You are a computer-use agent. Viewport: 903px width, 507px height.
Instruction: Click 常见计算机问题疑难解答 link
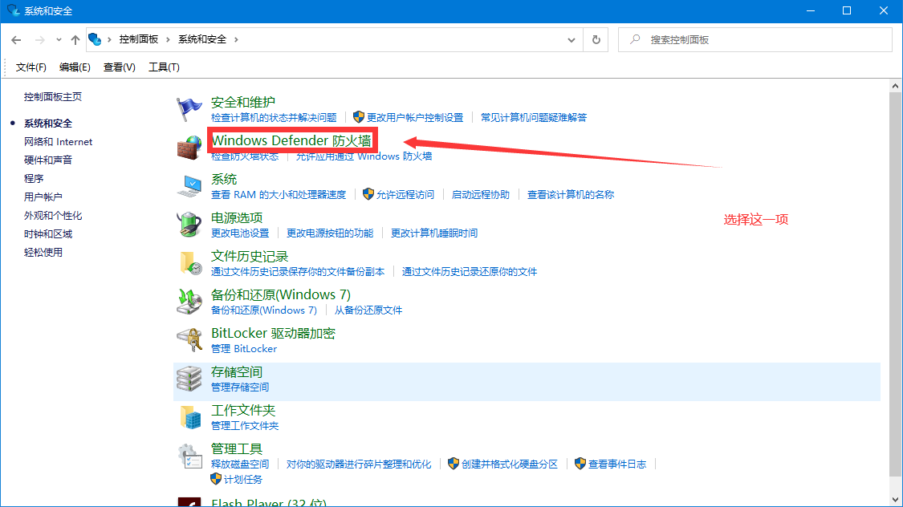coord(534,117)
